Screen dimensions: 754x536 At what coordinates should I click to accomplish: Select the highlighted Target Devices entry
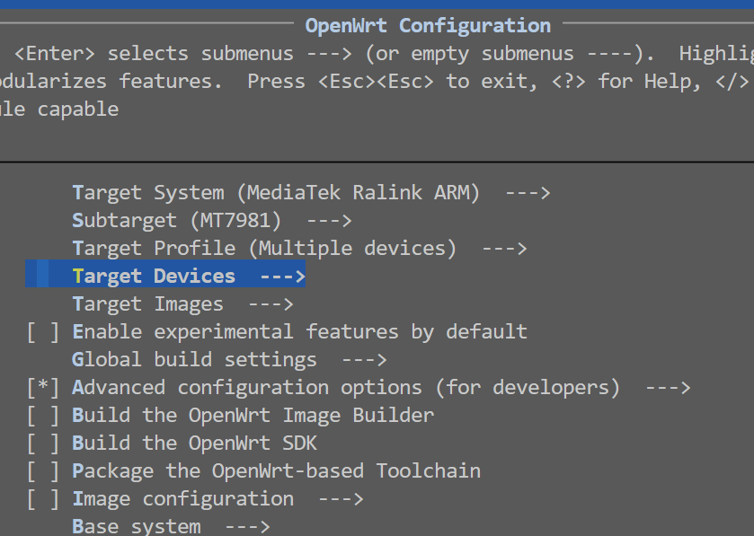coord(165,277)
